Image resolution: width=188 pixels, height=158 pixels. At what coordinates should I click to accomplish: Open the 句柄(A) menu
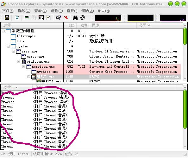[87, 11]
